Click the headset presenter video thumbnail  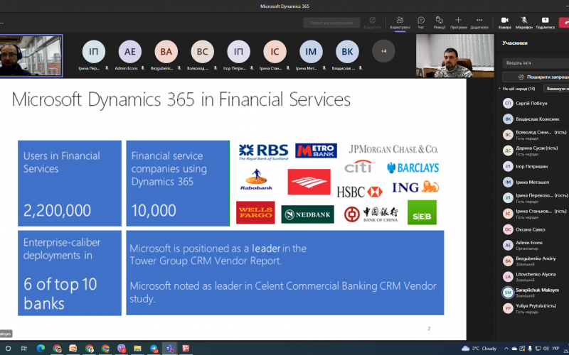tap(31, 56)
